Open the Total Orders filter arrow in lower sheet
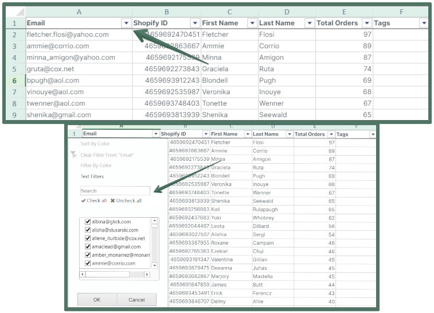 pyautogui.click(x=331, y=134)
